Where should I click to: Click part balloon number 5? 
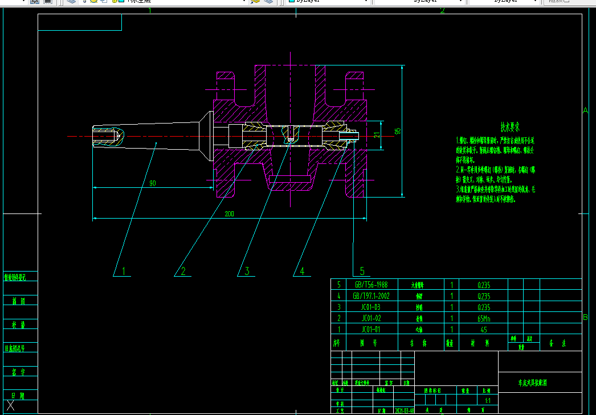pos(362,271)
